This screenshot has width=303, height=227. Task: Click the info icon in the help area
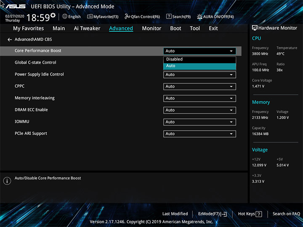pyautogui.click(x=7, y=181)
